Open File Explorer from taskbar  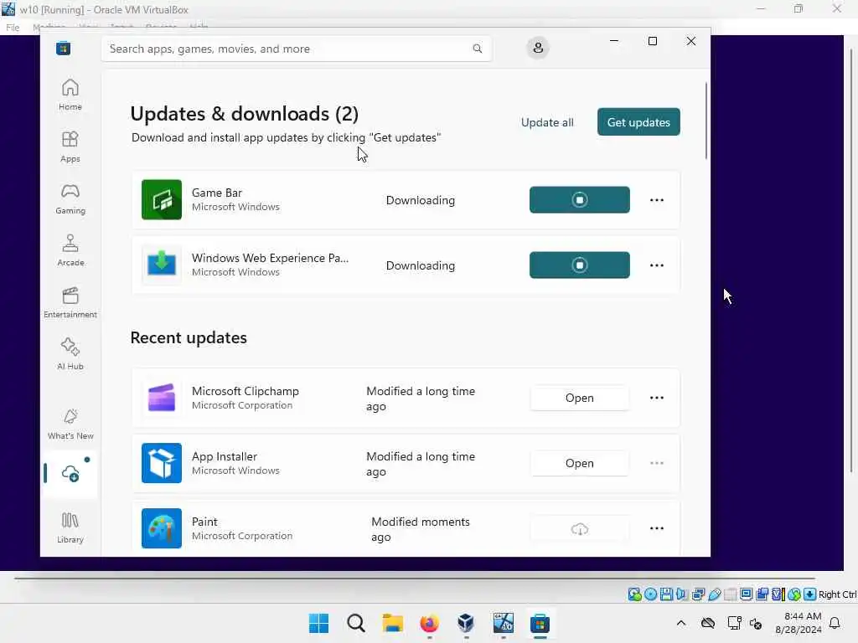[x=392, y=623]
